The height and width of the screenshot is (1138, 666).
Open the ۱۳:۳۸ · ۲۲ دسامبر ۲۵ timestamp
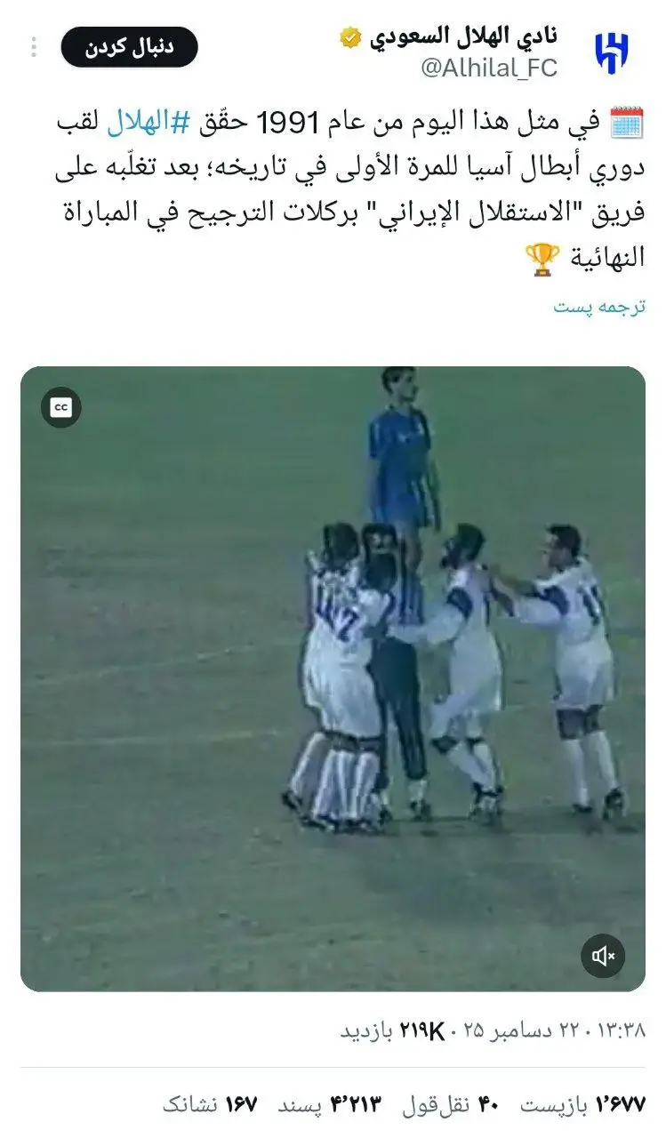tap(554, 1030)
